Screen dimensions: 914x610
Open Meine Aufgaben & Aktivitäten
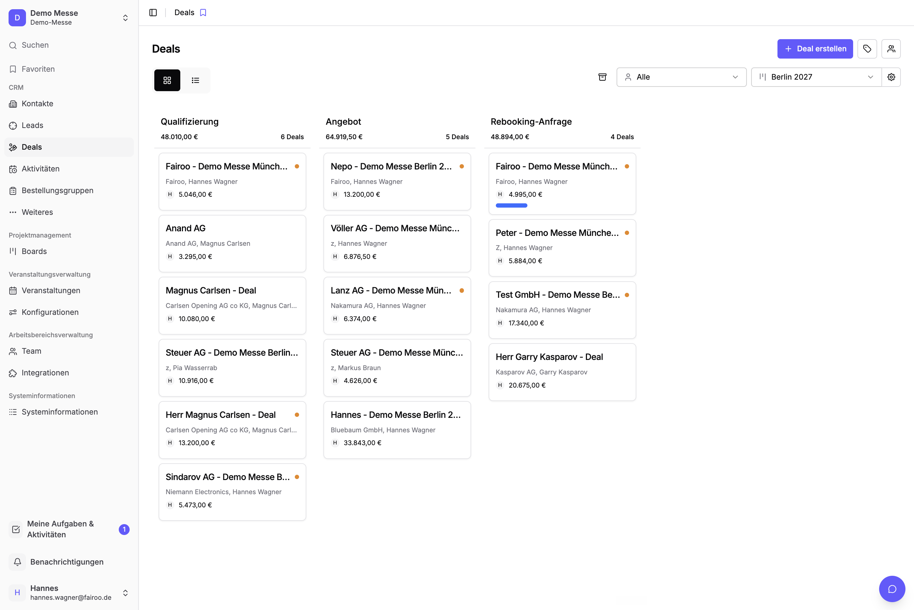point(69,529)
